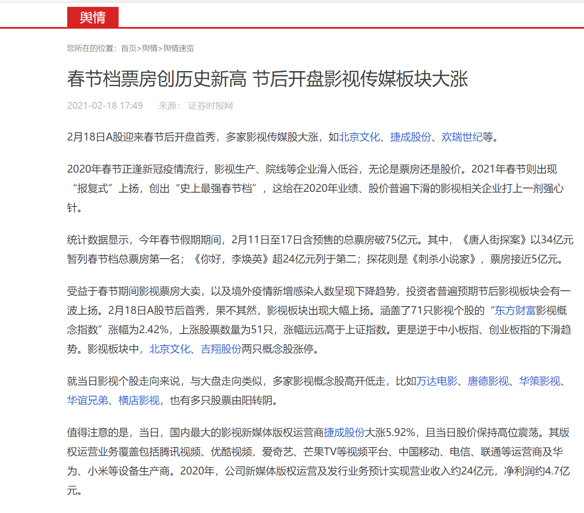Open 北京文化 link before 吉翔股份
584x513 pixels.
[170, 349]
